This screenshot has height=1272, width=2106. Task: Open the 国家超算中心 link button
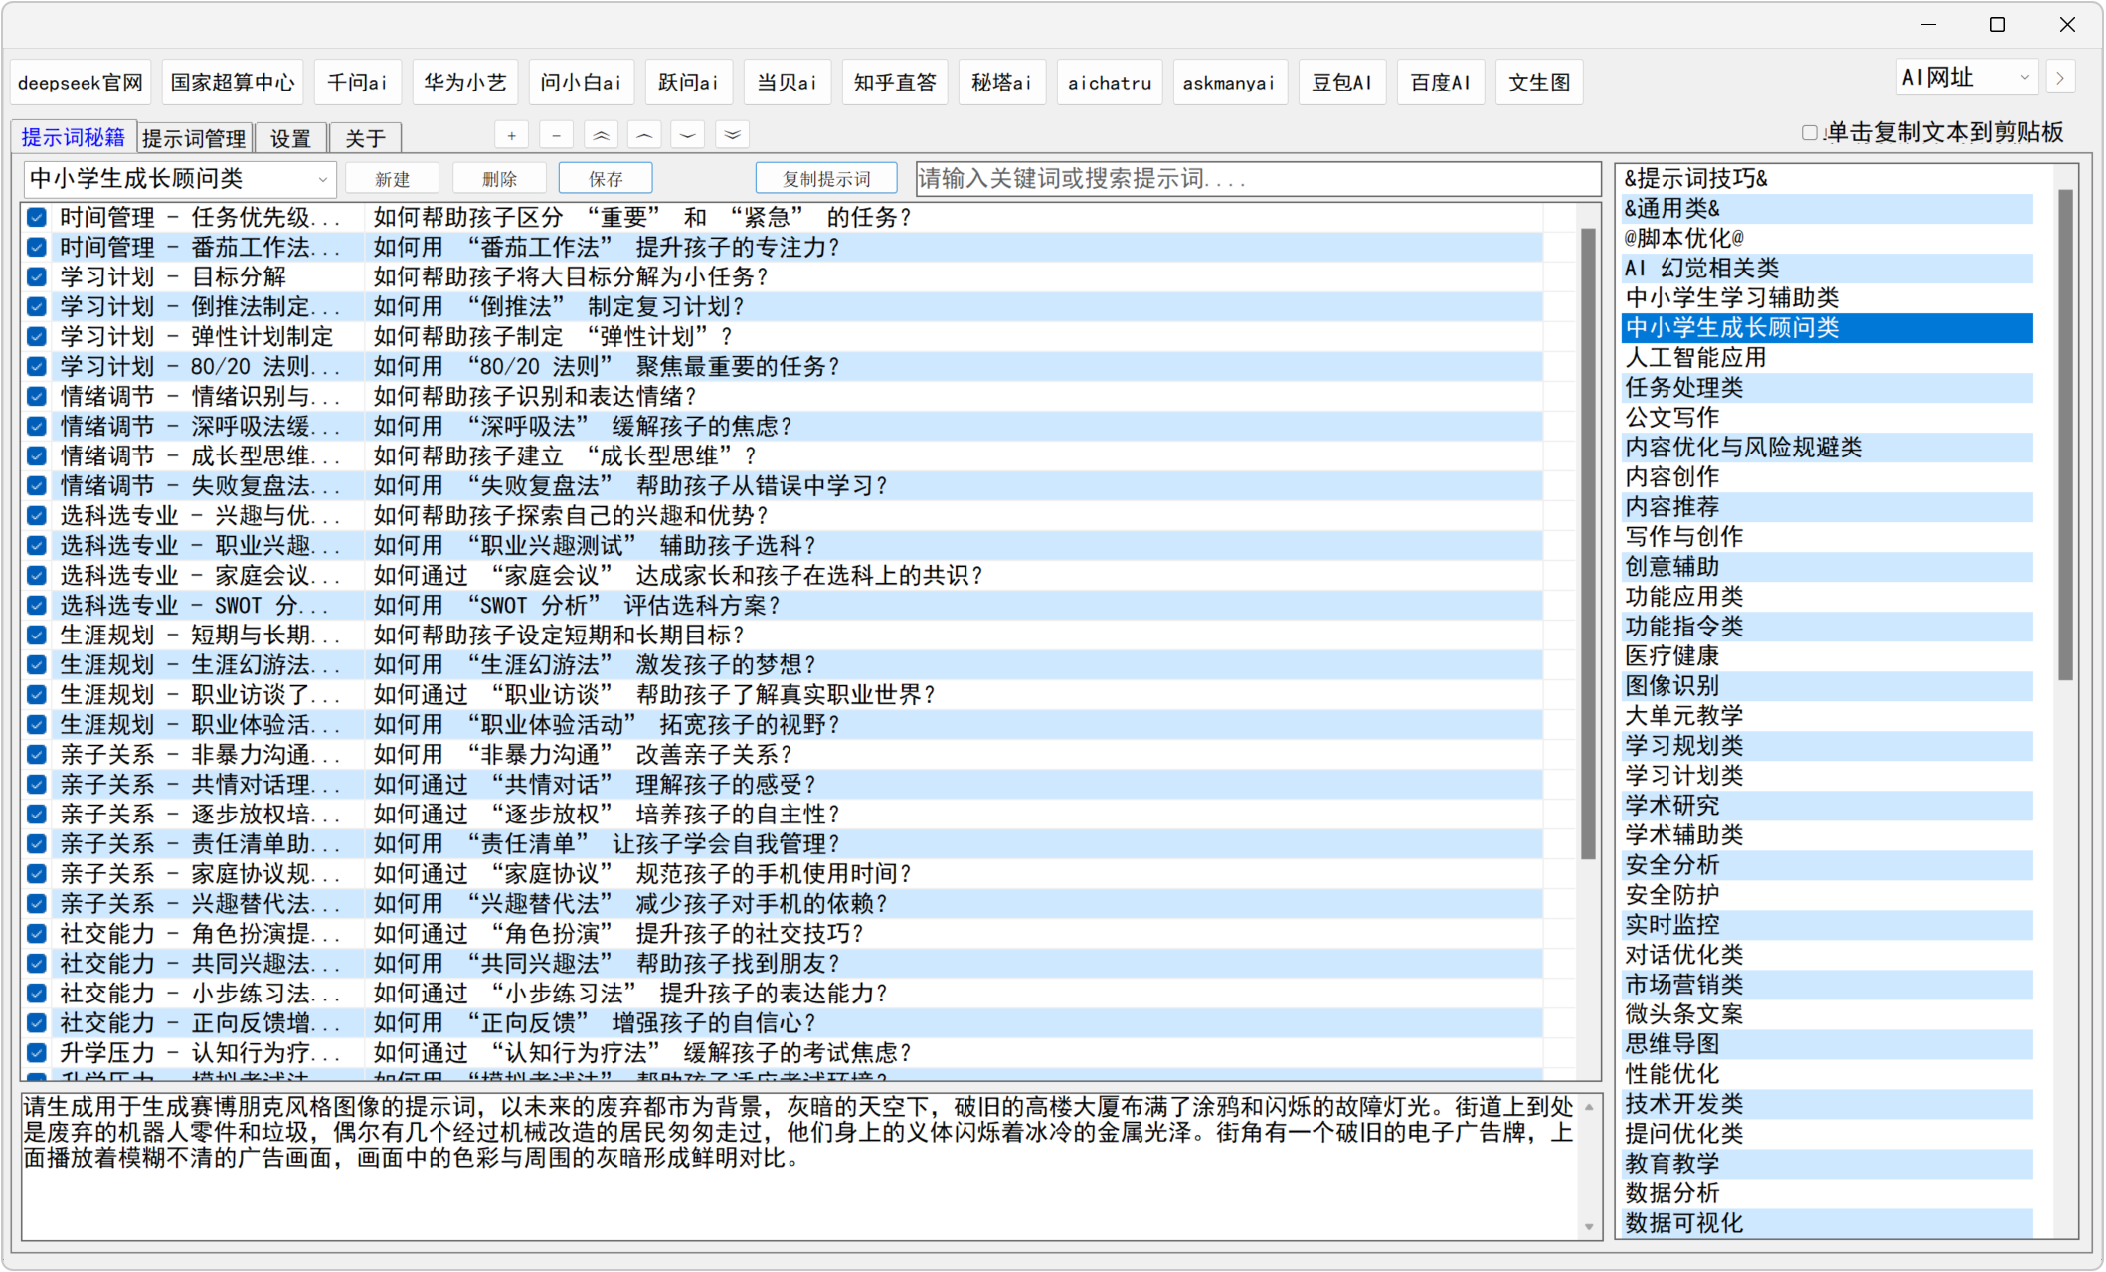pos(233,83)
